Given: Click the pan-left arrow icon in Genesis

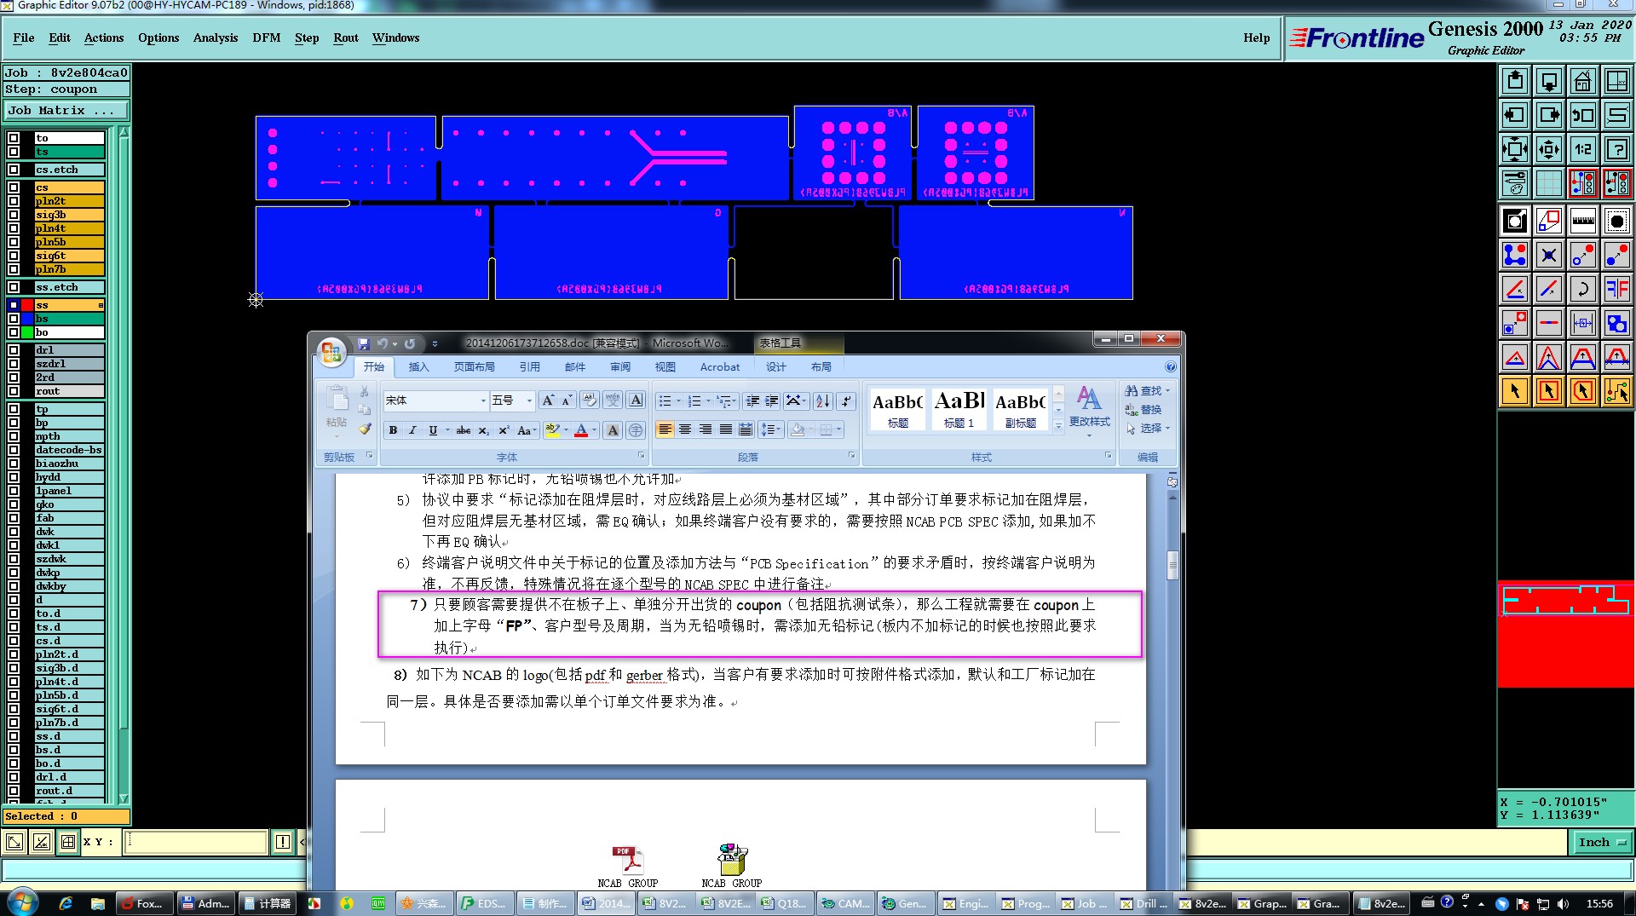Looking at the screenshot, I should (1514, 115).
